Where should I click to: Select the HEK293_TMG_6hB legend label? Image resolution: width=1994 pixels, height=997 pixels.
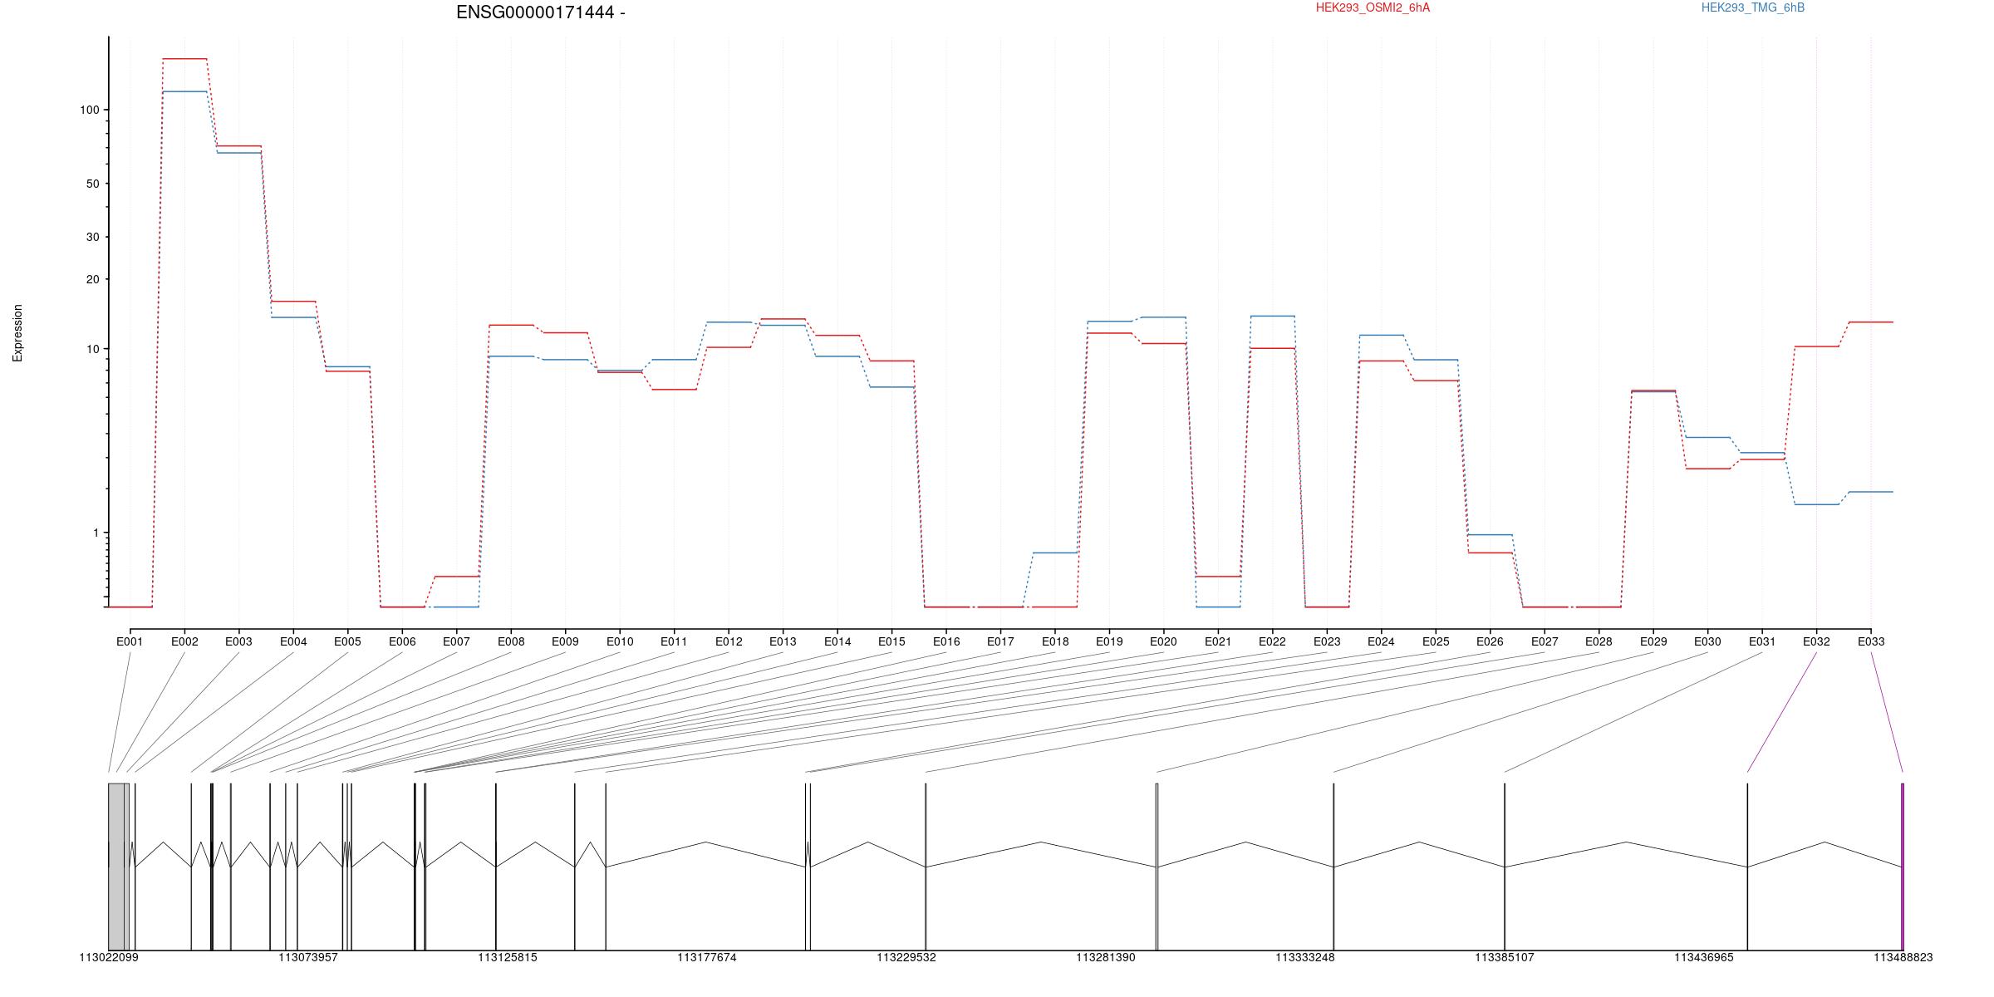click(1753, 7)
